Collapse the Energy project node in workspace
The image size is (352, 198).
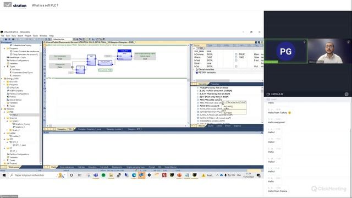pyautogui.click(x=2, y=79)
